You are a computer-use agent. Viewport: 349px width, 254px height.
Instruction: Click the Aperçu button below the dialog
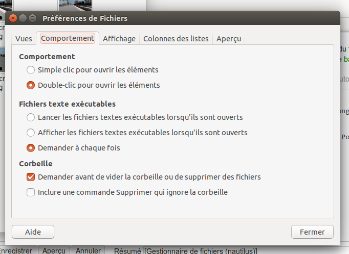click(x=54, y=251)
